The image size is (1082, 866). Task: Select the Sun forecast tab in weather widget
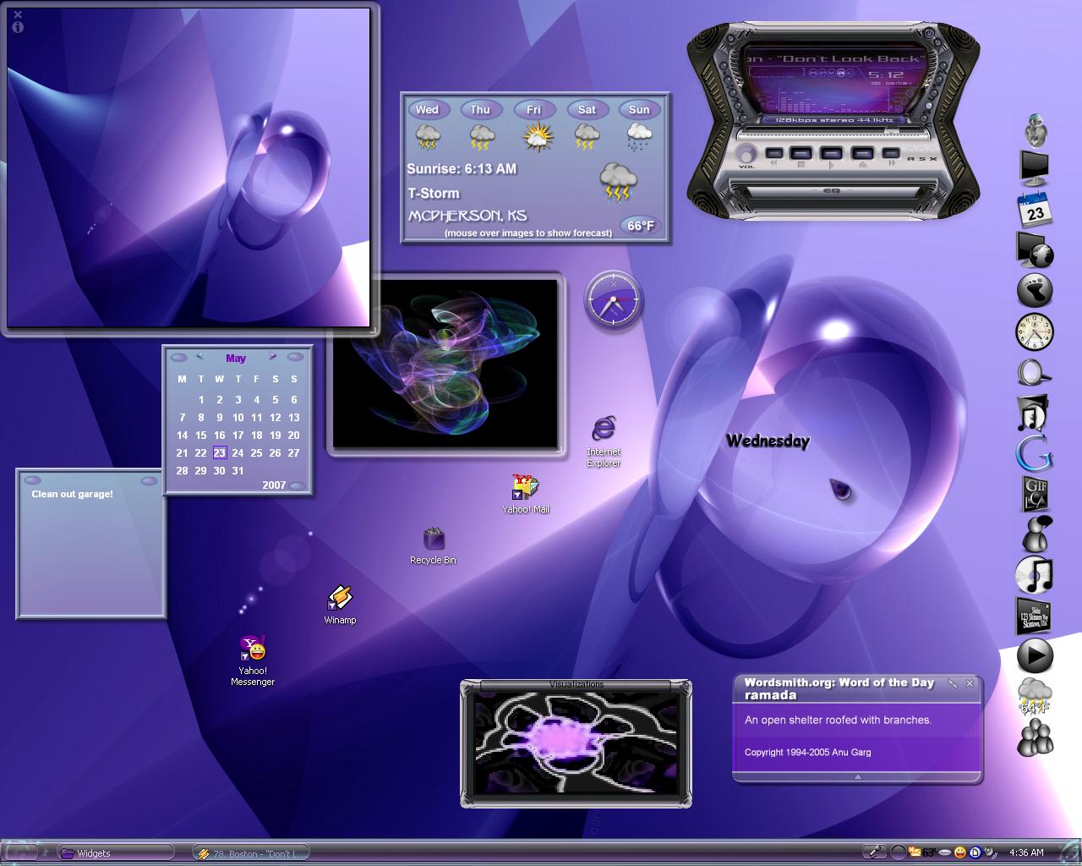click(x=639, y=109)
